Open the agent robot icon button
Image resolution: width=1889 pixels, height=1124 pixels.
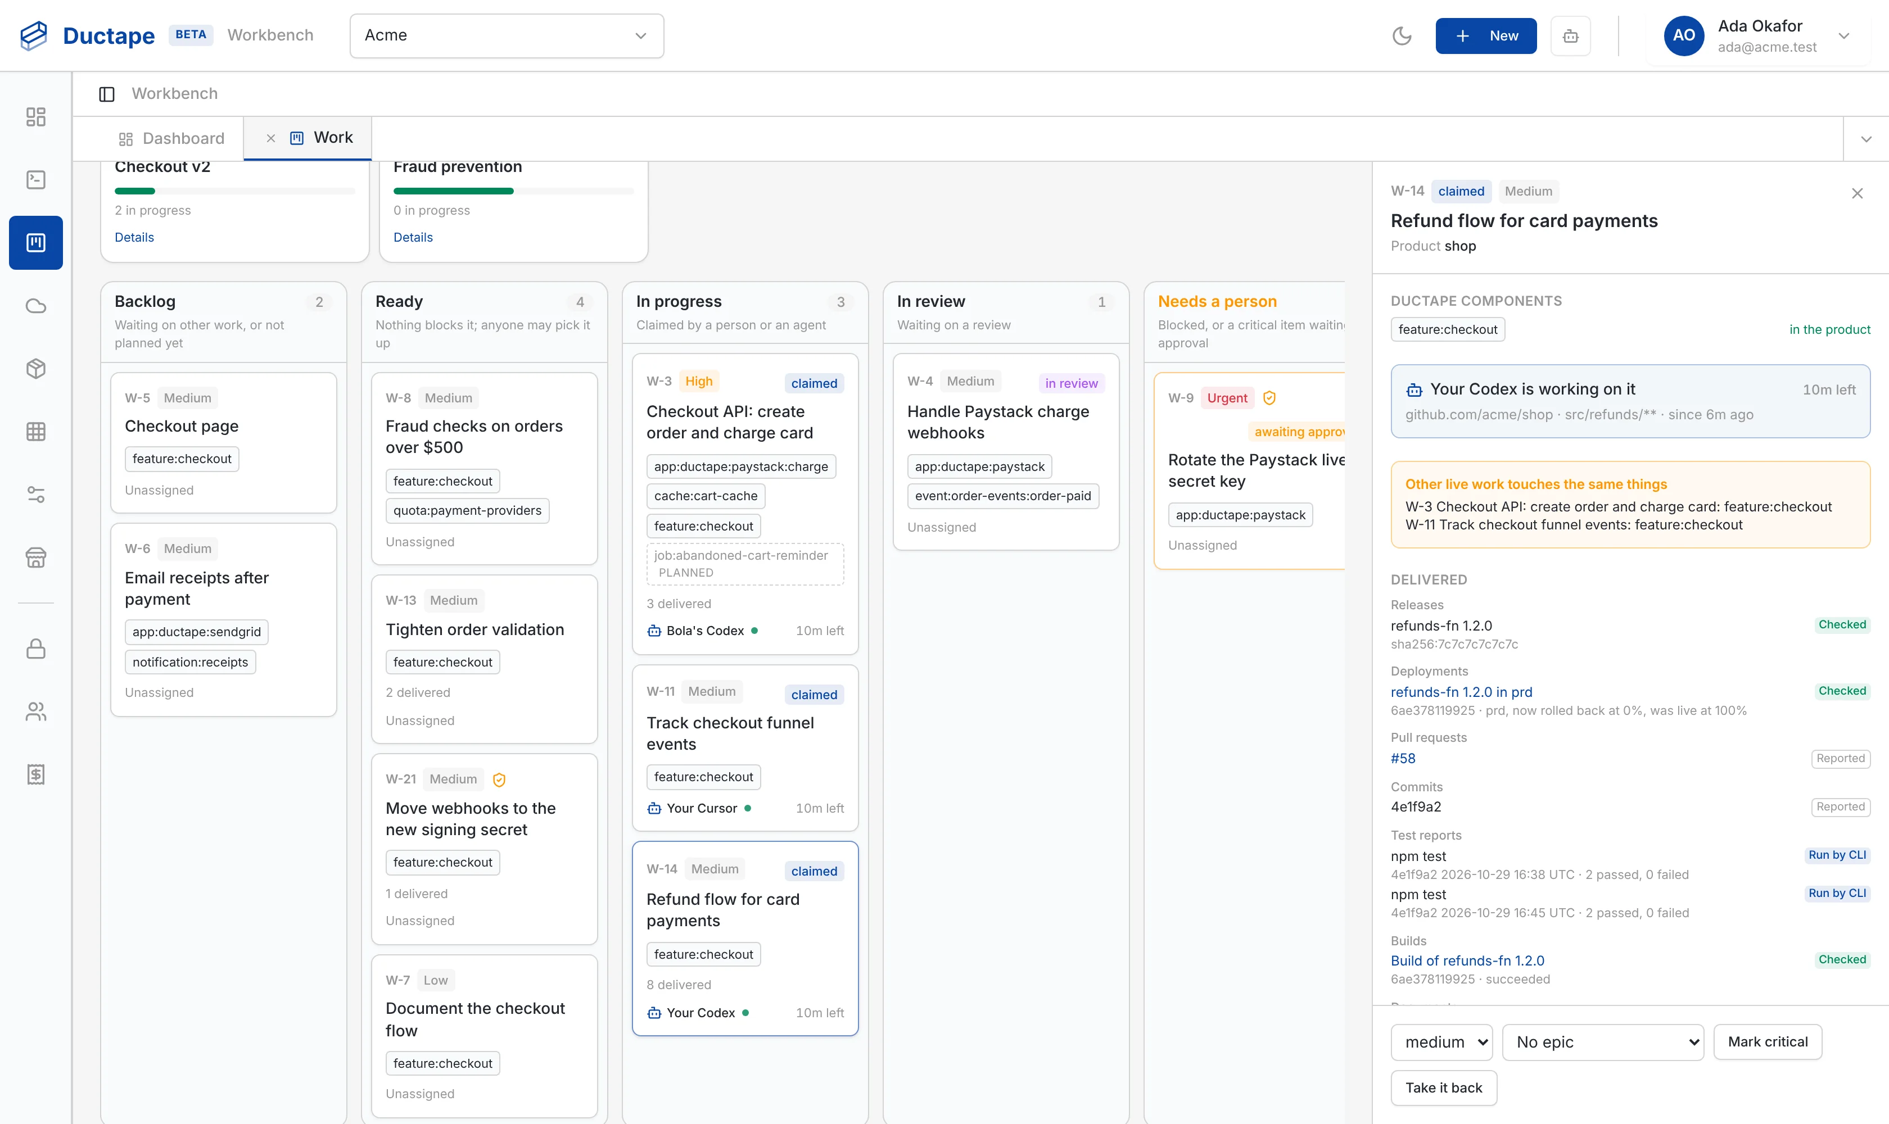(1570, 35)
